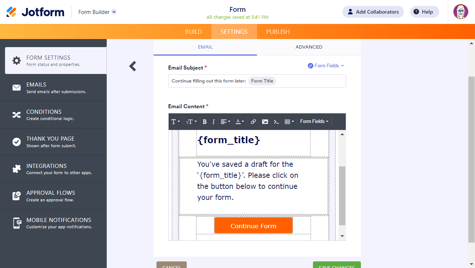This screenshot has width=475, height=268.
Task: Click the saved draft paragraph text
Action: [x=248, y=181]
